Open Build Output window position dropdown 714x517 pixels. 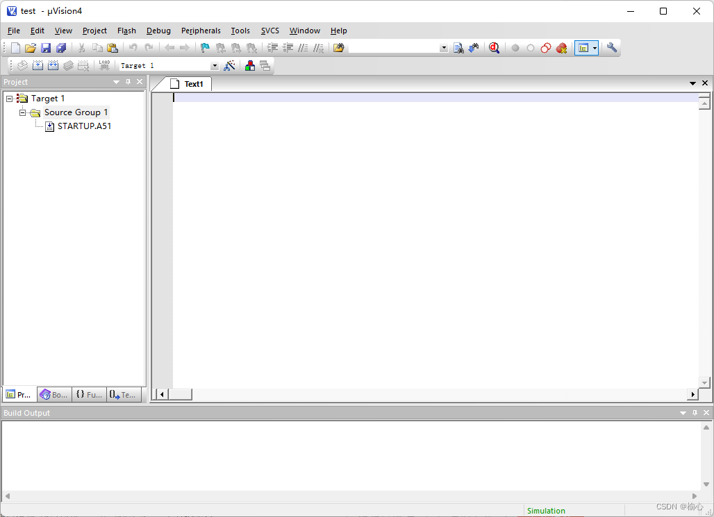click(683, 413)
